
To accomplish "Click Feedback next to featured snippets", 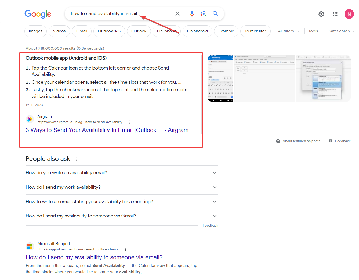I will [343, 141].
